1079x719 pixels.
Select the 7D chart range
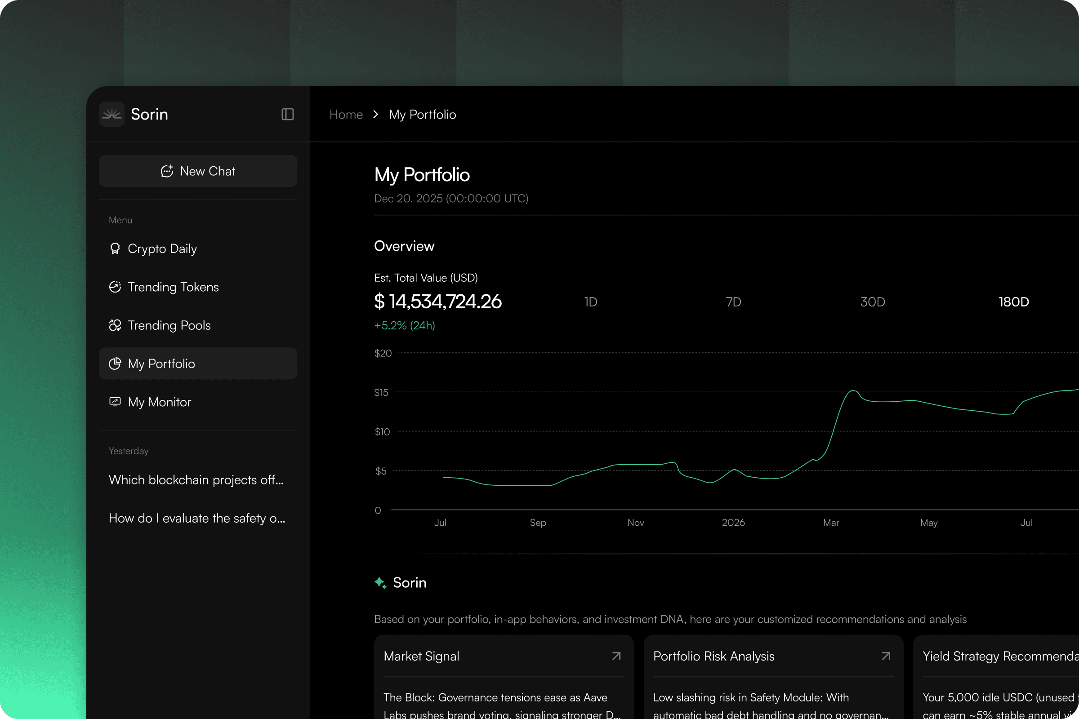click(x=733, y=302)
